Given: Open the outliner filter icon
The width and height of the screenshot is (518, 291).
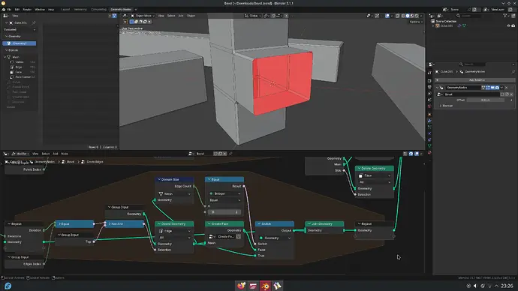Looking at the screenshot, I should coord(505,16).
